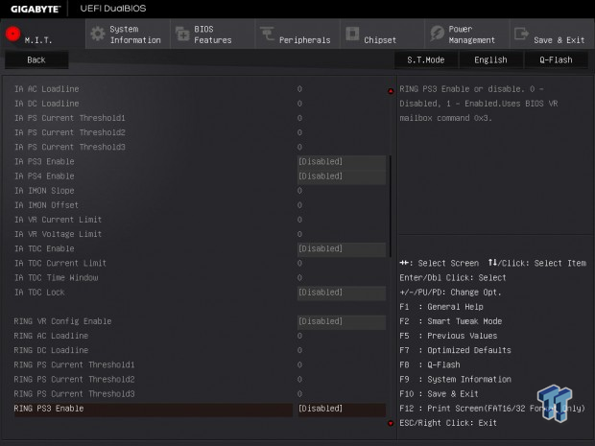Image resolution: width=595 pixels, height=446 pixels.
Task: Select IA PS Current Threshold2 value
Action: pyautogui.click(x=299, y=132)
